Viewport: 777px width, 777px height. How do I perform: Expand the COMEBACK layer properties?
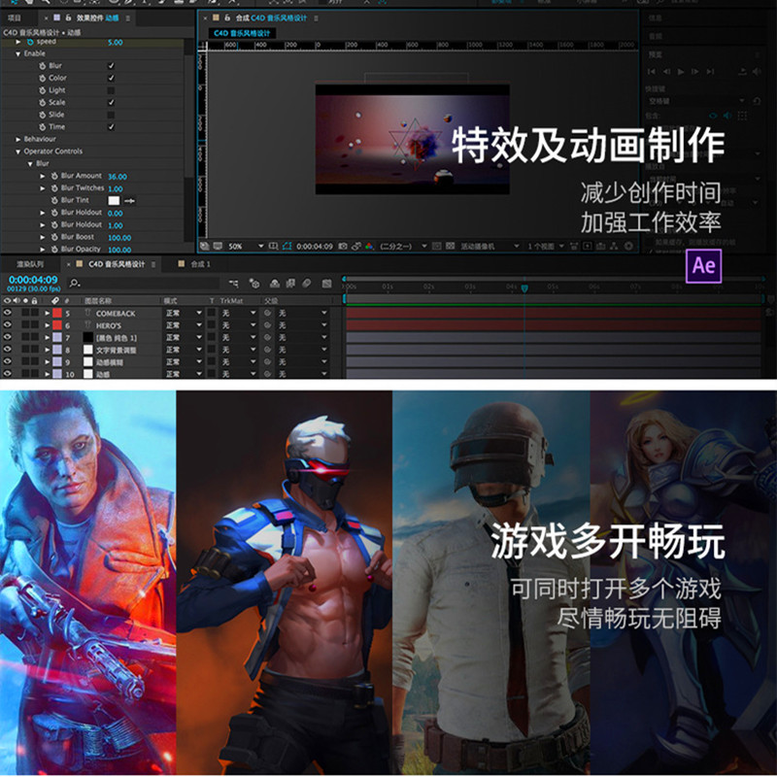[47, 313]
